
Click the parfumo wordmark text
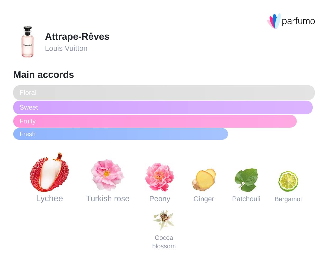click(298, 21)
